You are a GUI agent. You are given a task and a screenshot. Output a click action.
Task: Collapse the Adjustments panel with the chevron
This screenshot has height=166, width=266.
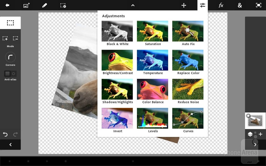[132, 5]
